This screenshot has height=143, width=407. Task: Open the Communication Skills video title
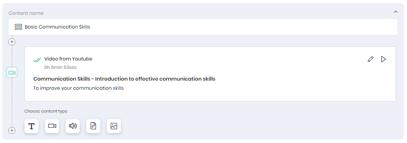[124, 79]
